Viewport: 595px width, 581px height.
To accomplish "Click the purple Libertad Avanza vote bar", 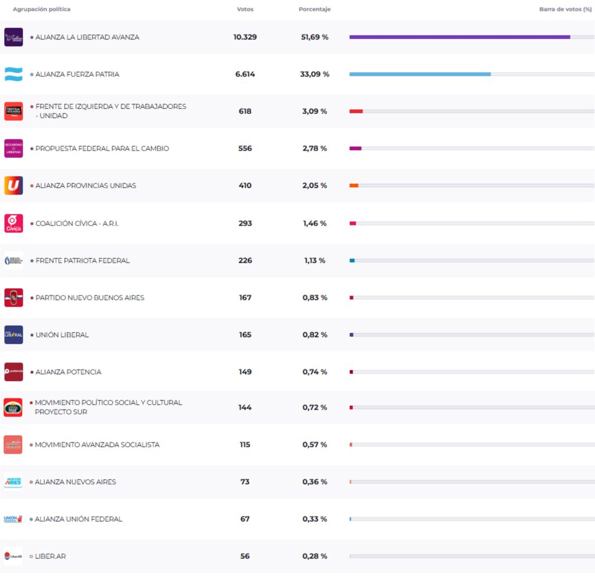I will 459,37.
